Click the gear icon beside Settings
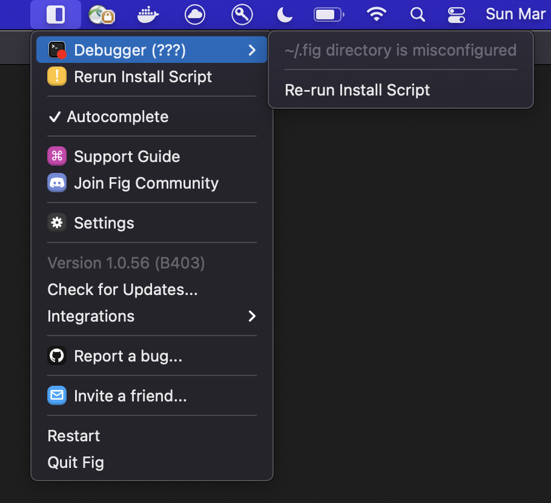Image resolution: width=551 pixels, height=503 pixels. [56, 222]
